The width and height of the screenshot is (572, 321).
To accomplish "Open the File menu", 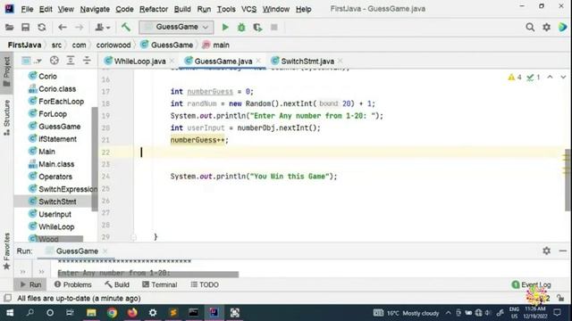I will (x=27, y=9).
